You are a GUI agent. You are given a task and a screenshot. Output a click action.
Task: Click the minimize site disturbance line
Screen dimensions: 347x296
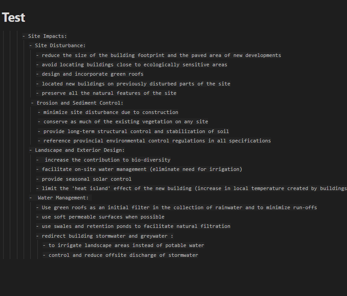pos(108,112)
